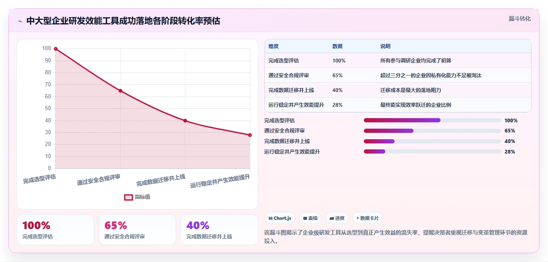Click the chart data point at 100

click(x=56, y=49)
